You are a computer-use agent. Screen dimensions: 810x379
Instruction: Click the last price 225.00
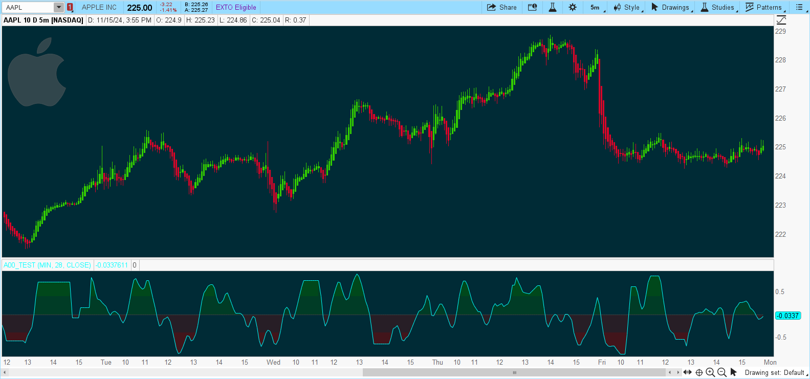click(x=140, y=7)
